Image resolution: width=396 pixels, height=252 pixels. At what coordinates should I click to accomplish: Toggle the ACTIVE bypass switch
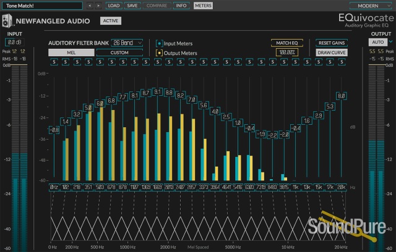click(x=111, y=20)
